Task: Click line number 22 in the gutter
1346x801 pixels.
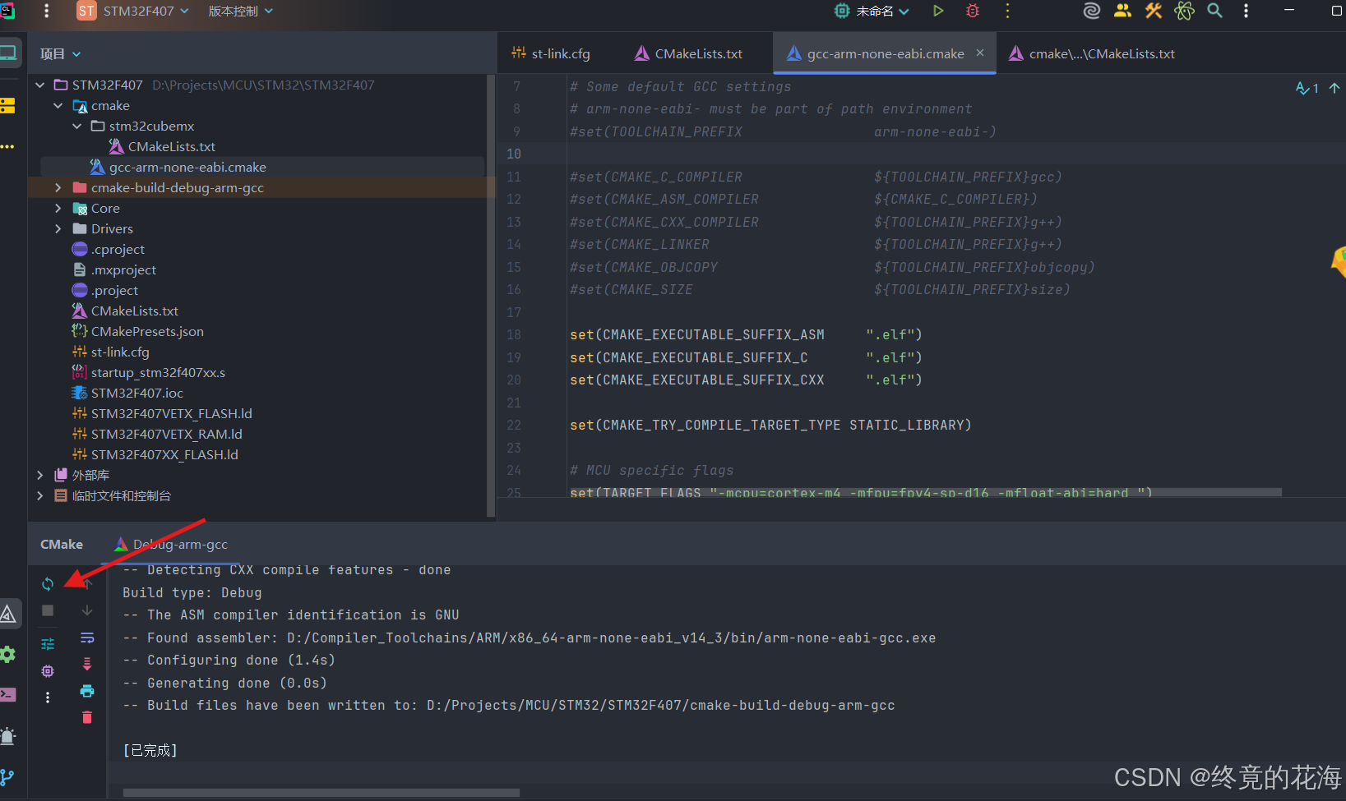Action: point(514,425)
